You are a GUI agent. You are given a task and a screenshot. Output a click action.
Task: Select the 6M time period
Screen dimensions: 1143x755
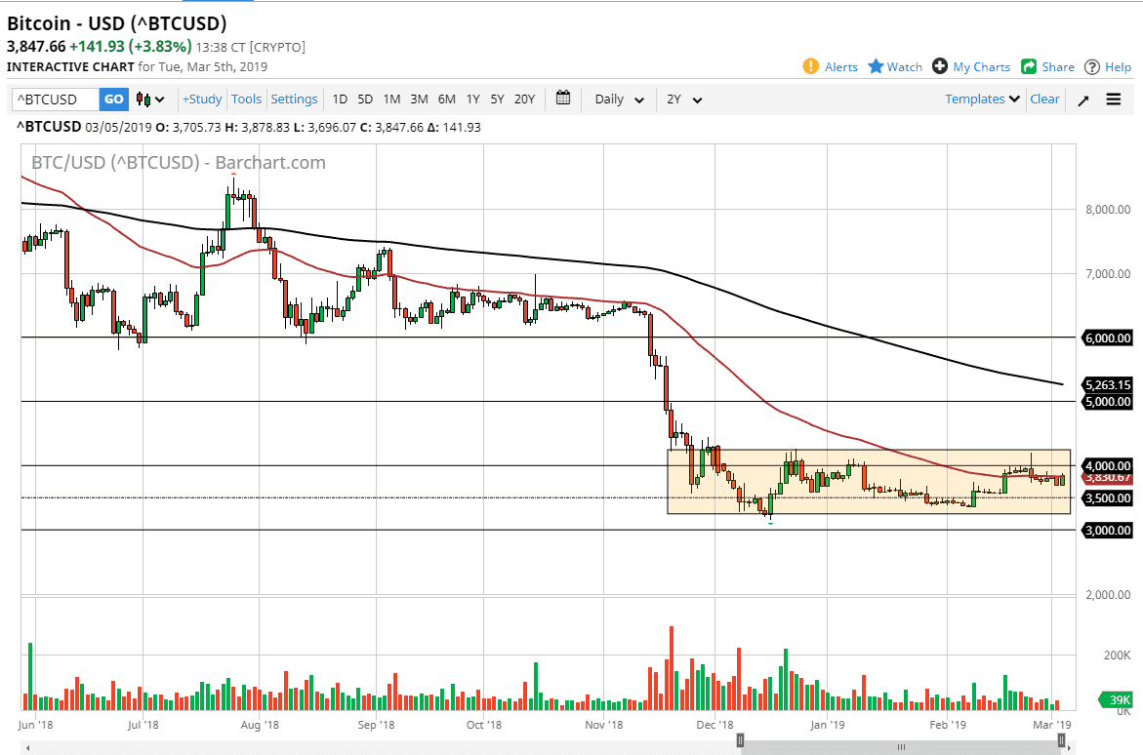pyautogui.click(x=446, y=99)
